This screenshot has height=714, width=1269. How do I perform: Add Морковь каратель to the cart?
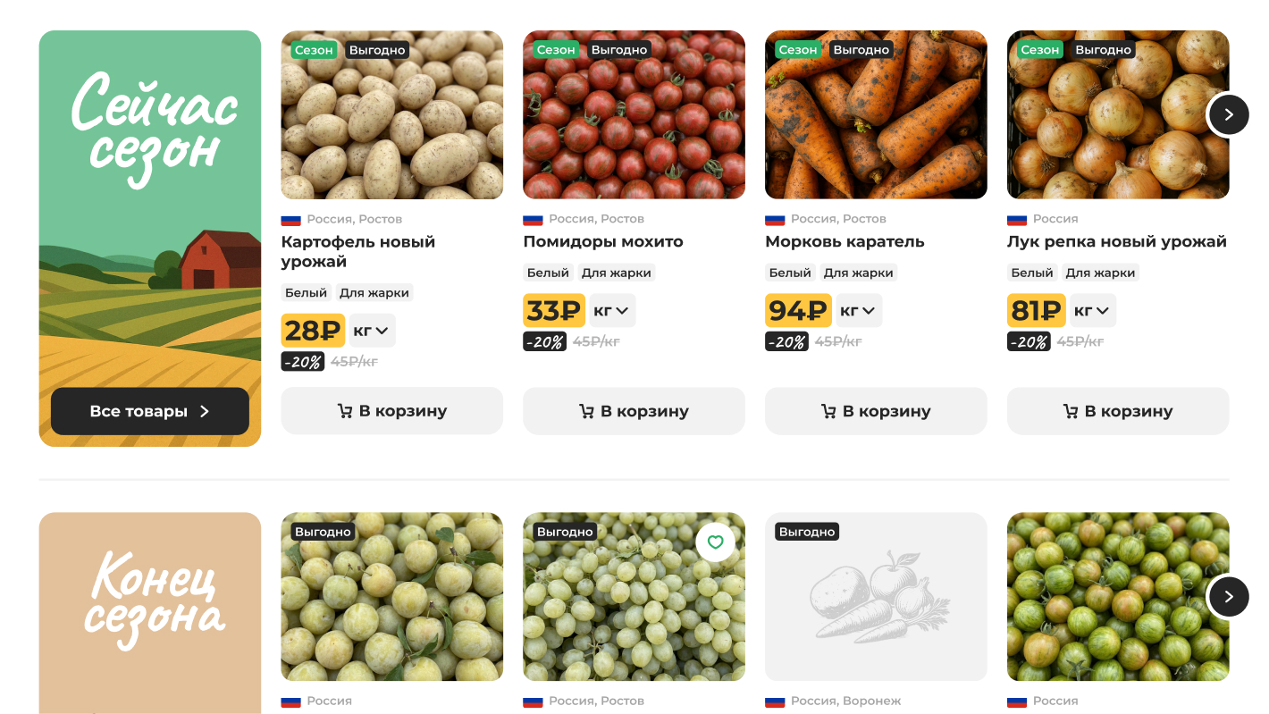876,411
